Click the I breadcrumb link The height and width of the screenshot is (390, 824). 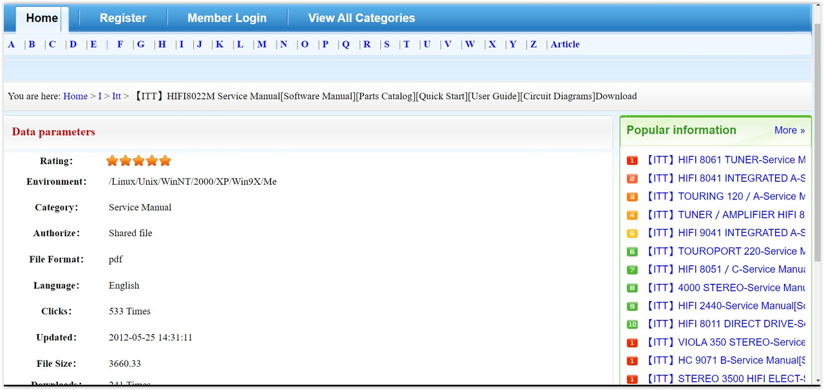[x=100, y=96]
